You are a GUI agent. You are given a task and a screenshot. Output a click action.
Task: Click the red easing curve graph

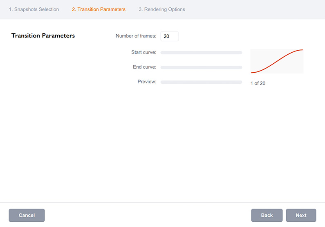coord(277,61)
